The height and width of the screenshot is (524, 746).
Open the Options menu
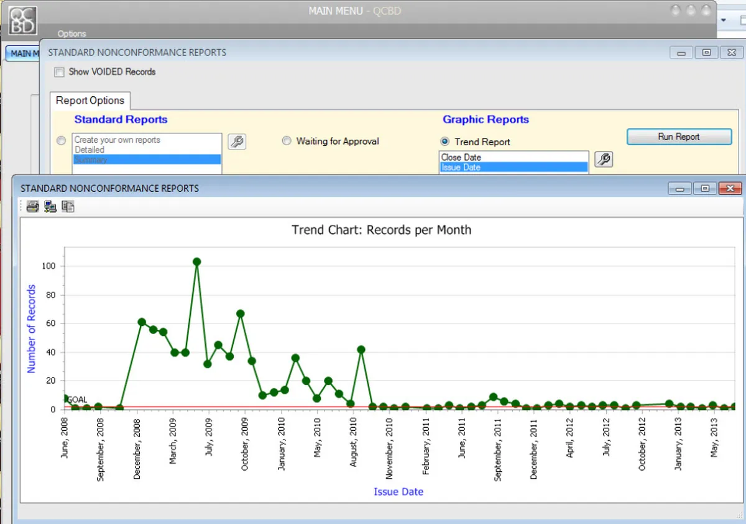coord(71,34)
